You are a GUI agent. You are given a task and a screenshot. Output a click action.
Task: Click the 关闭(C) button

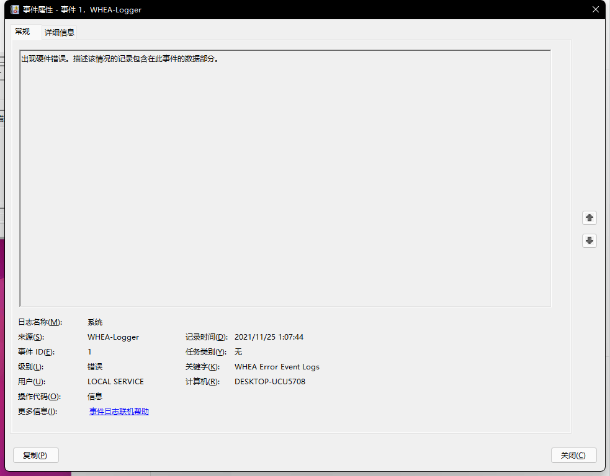[x=574, y=456]
